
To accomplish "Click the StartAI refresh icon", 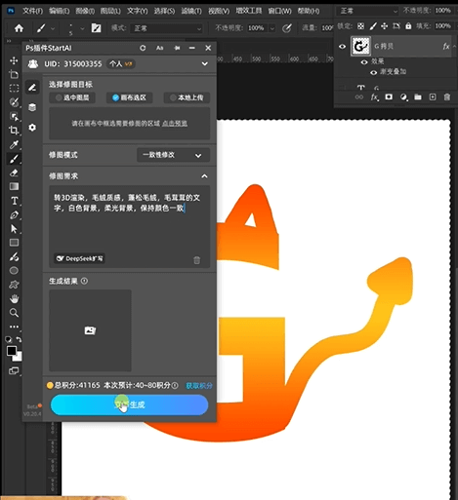I will tap(143, 48).
